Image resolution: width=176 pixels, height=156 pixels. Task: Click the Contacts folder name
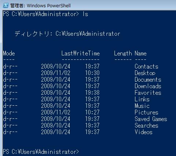(146, 66)
